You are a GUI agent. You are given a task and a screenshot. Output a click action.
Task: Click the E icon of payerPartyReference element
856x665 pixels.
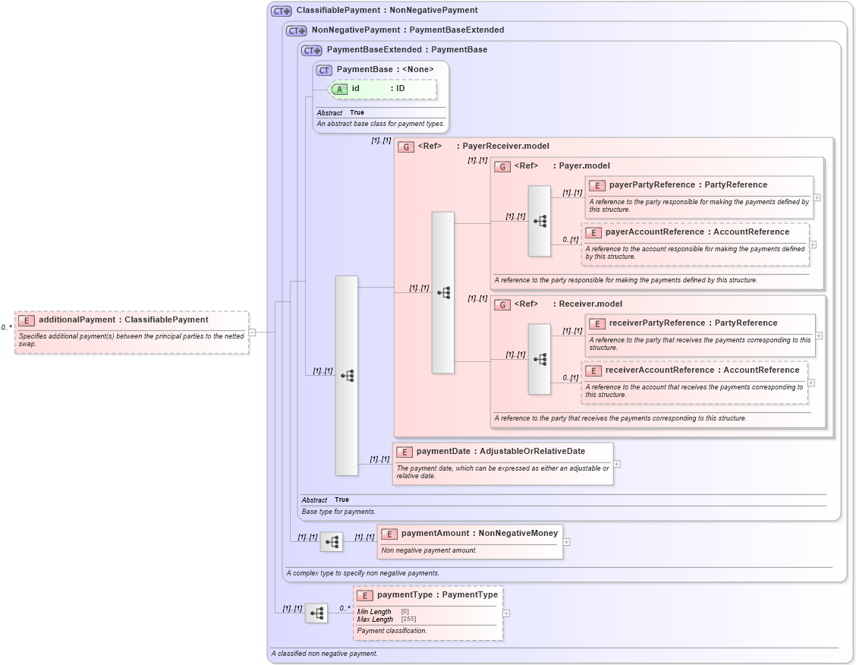coord(597,185)
